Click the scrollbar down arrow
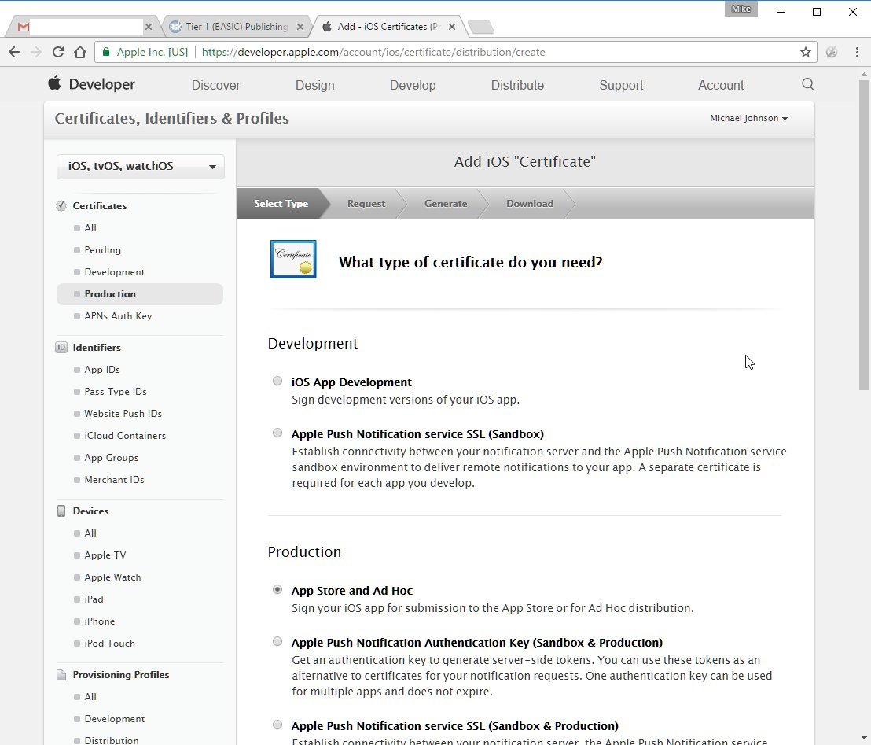 [x=864, y=739]
